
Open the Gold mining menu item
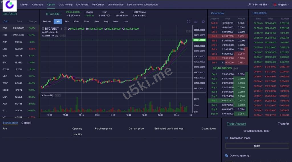[66, 5]
